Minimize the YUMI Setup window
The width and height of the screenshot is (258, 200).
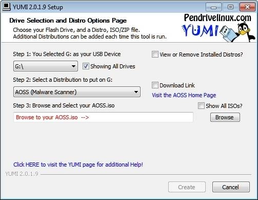[x=213, y=7]
